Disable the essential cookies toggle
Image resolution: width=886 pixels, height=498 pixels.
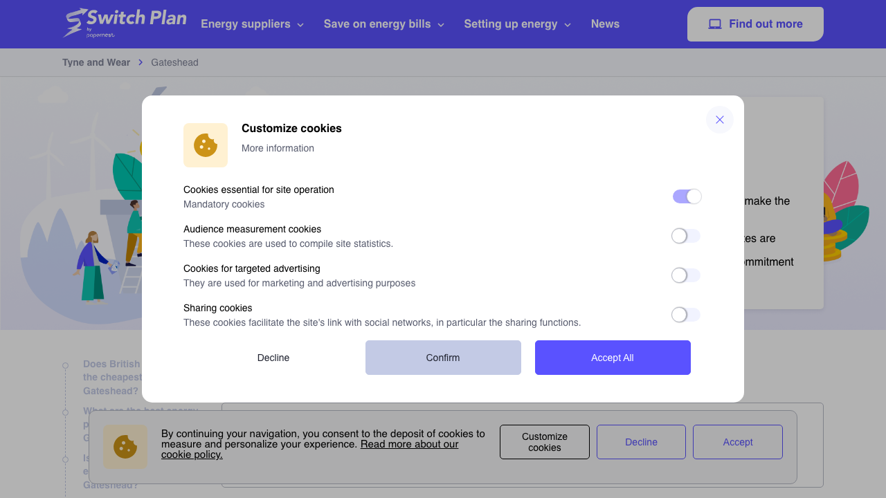coord(686,196)
